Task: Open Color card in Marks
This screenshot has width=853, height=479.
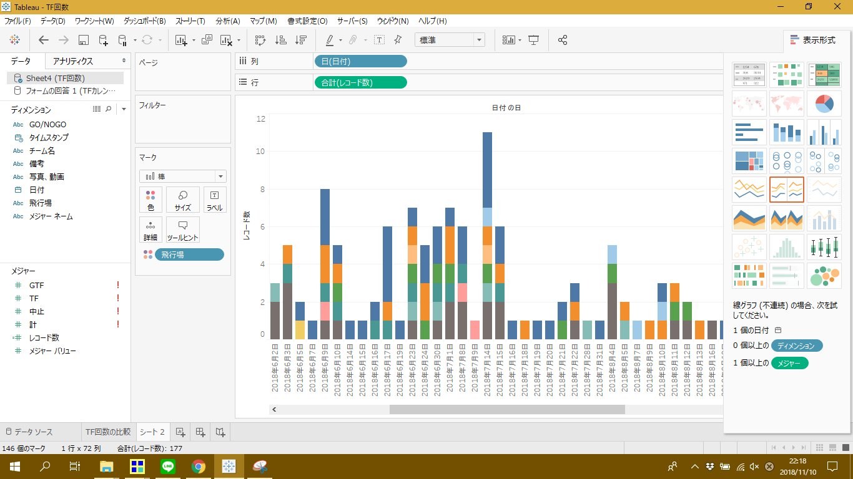Action: click(150, 200)
